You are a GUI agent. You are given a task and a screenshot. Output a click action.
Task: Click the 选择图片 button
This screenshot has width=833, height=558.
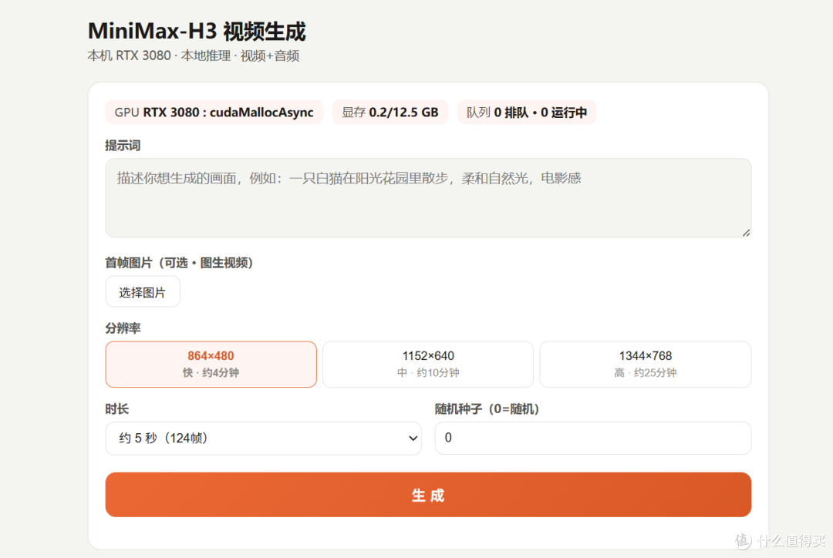pyautogui.click(x=143, y=291)
